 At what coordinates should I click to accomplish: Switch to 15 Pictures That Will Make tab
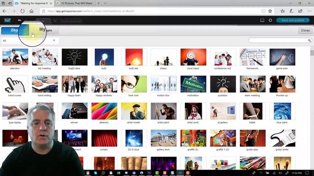pos(74,3)
